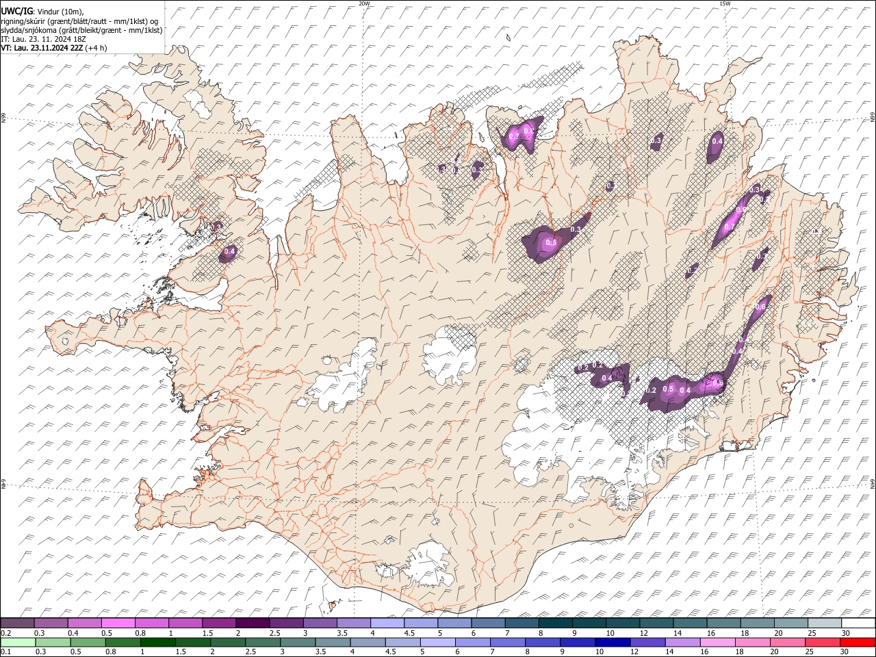Click the bright pink 0.5–0.8 legend swatch

point(118,623)
